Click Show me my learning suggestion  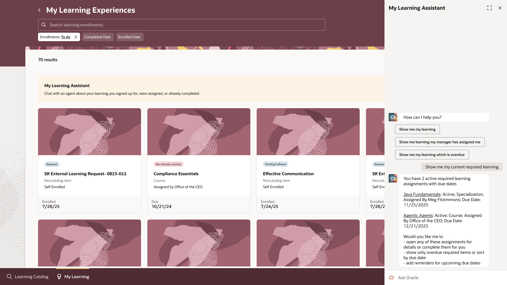tap(417, 129)
